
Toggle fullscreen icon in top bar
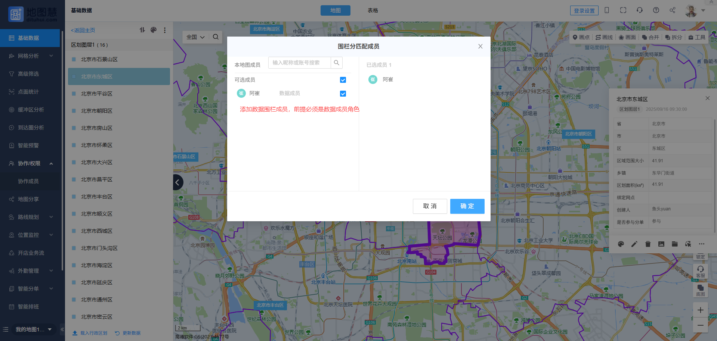point(623,10)
